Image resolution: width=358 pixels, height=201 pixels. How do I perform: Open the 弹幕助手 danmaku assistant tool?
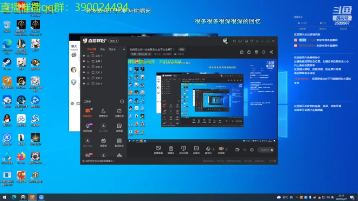point(88,113)
